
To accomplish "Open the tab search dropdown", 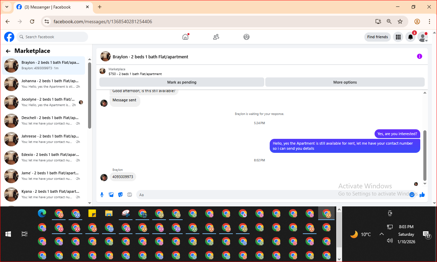I will tap(6, 7).
